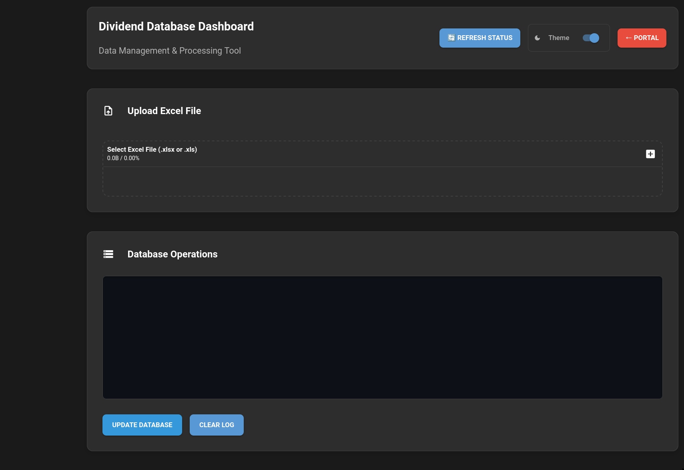Click inside the empty log output area
The height and width of the screenshot is (470, 684).
coord(382,337)
